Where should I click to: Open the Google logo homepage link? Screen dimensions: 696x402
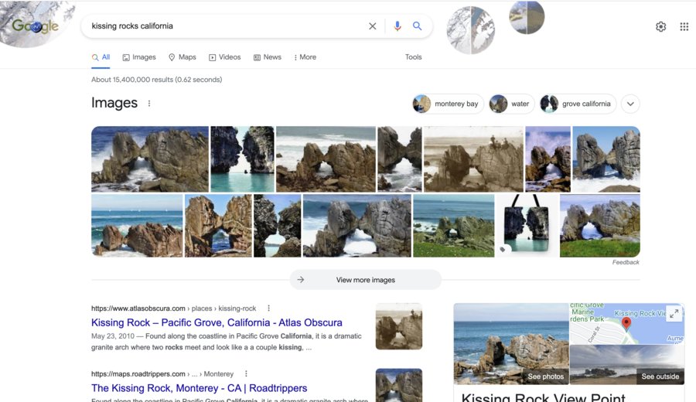35,26
